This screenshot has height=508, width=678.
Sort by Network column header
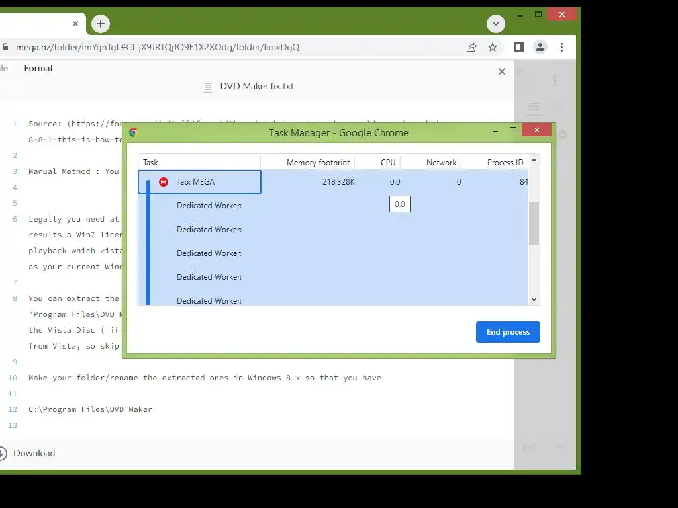(x=431, y=163)
